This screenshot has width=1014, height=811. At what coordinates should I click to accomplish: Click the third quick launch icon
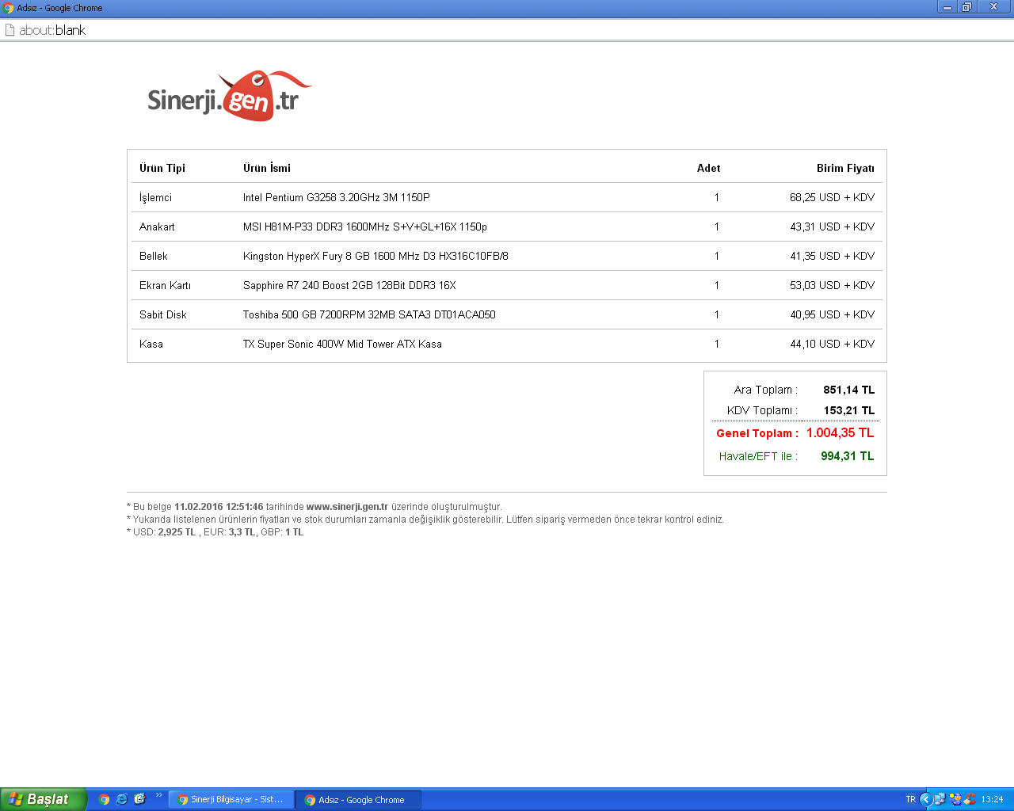[x=139, y=799]
